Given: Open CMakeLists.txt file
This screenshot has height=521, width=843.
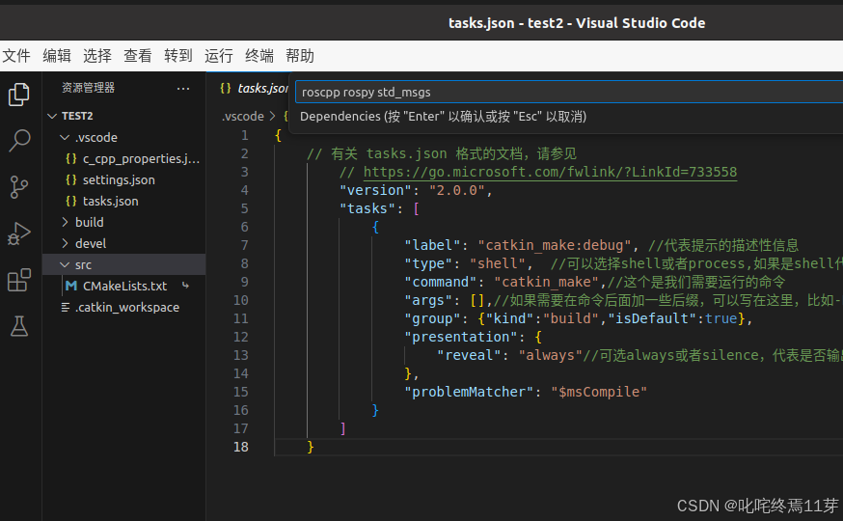Looking at the screenshot, I should (125, 286).
